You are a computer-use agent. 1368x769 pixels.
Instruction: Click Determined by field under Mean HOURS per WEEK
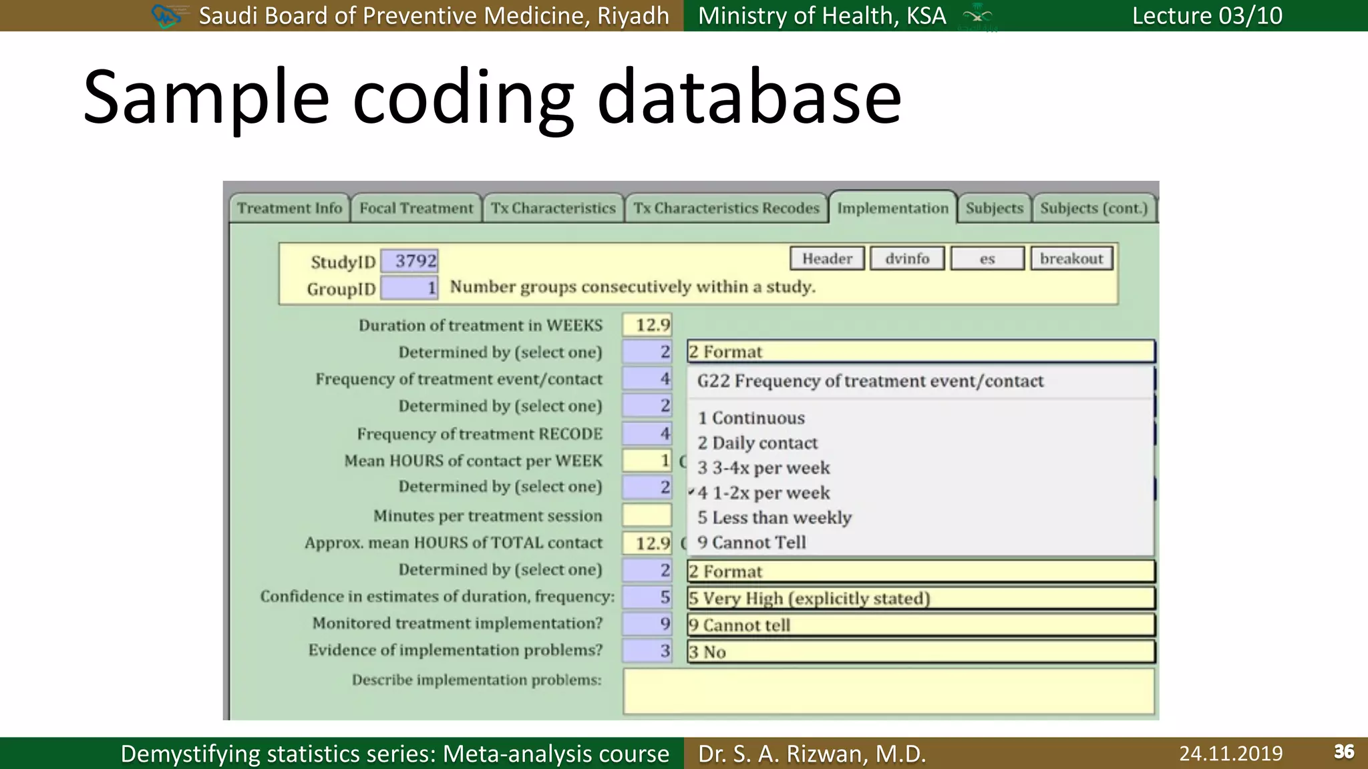(x=647, y=487)
